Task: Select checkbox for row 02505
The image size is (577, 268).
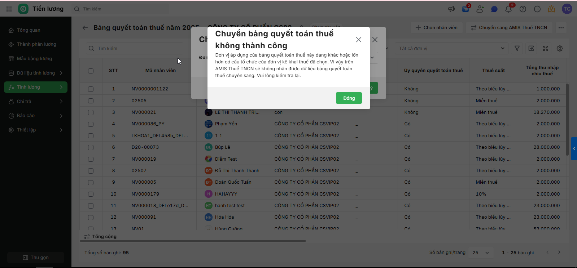Action: (91, 101)
